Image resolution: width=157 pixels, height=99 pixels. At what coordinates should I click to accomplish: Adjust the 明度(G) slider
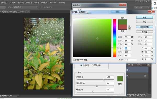click(93, 92)
